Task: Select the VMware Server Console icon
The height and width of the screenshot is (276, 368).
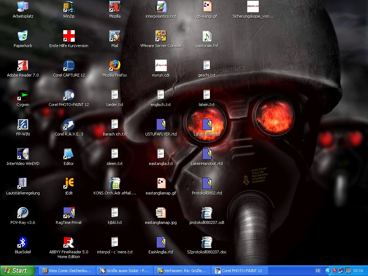Action: [x=161, y=36]
